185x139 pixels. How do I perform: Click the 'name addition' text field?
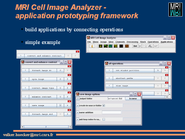click(x=112, y=112)
